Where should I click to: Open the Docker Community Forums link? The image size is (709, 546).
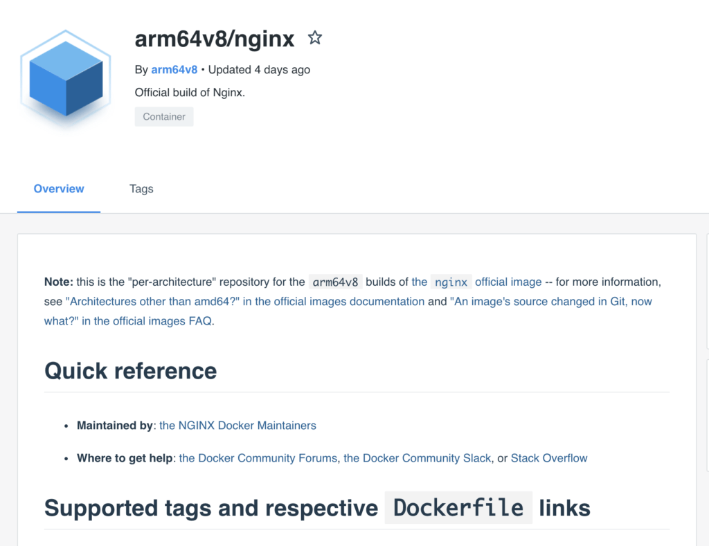[x=258, y=458]
